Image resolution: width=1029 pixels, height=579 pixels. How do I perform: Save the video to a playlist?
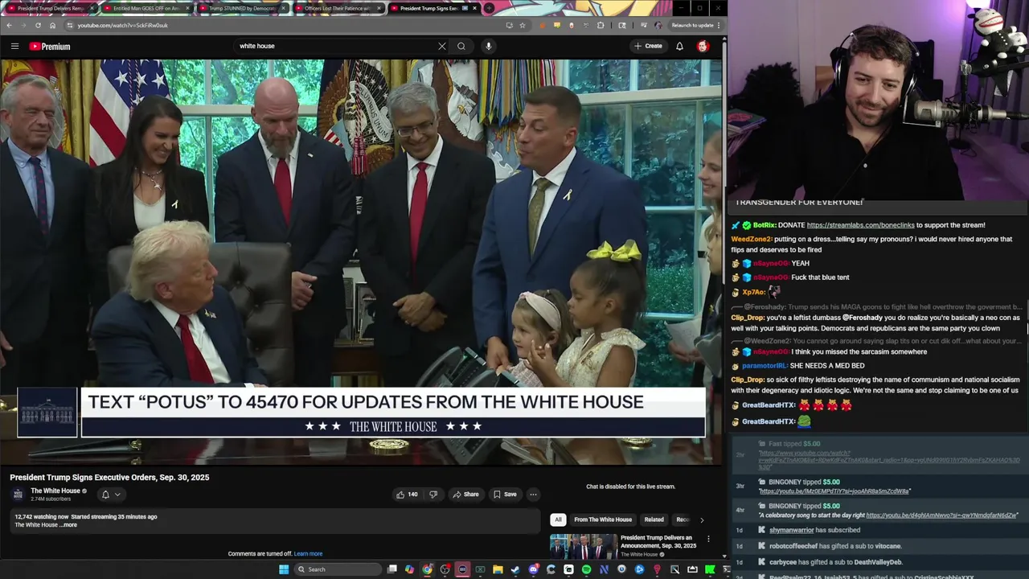click(506, 495)
